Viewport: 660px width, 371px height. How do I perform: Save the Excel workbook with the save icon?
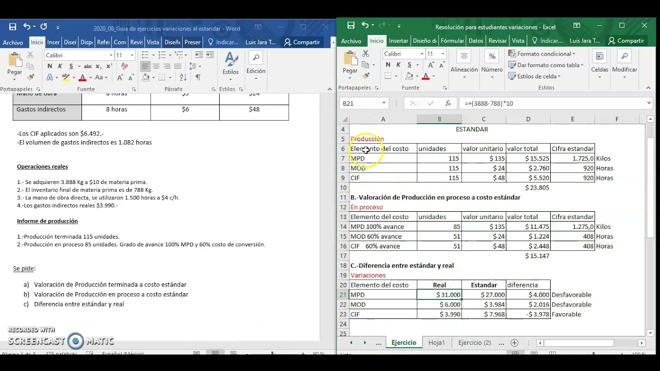(351, 26)
